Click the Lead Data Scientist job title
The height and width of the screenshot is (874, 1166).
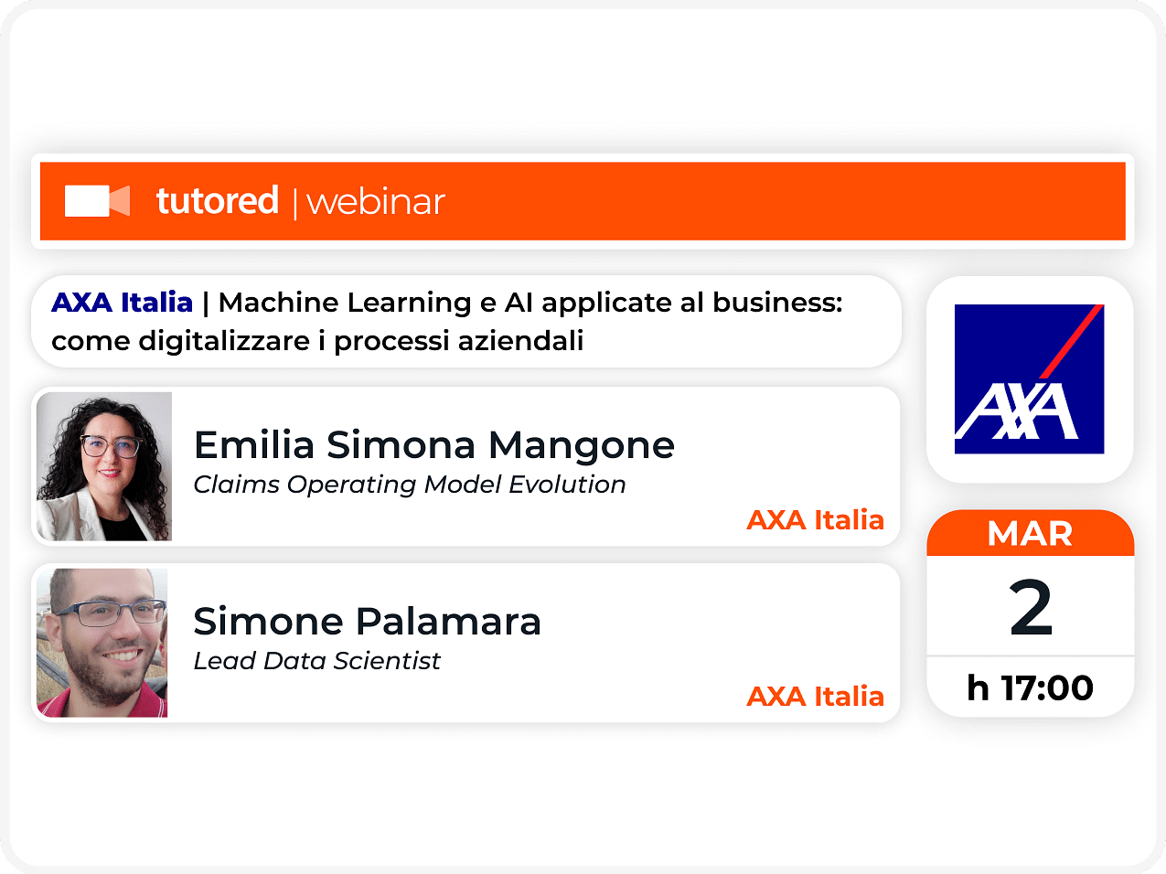point(317,661)
